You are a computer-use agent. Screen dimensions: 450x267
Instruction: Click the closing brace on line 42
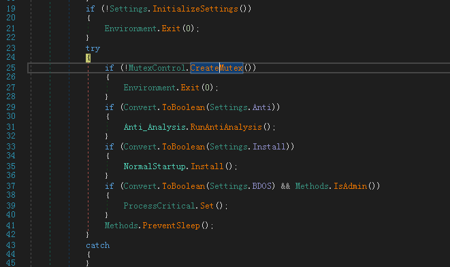[88, 235]
